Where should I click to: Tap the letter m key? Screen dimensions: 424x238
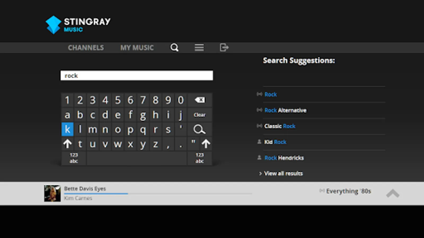pyautogui.click(x=93, y=129)
